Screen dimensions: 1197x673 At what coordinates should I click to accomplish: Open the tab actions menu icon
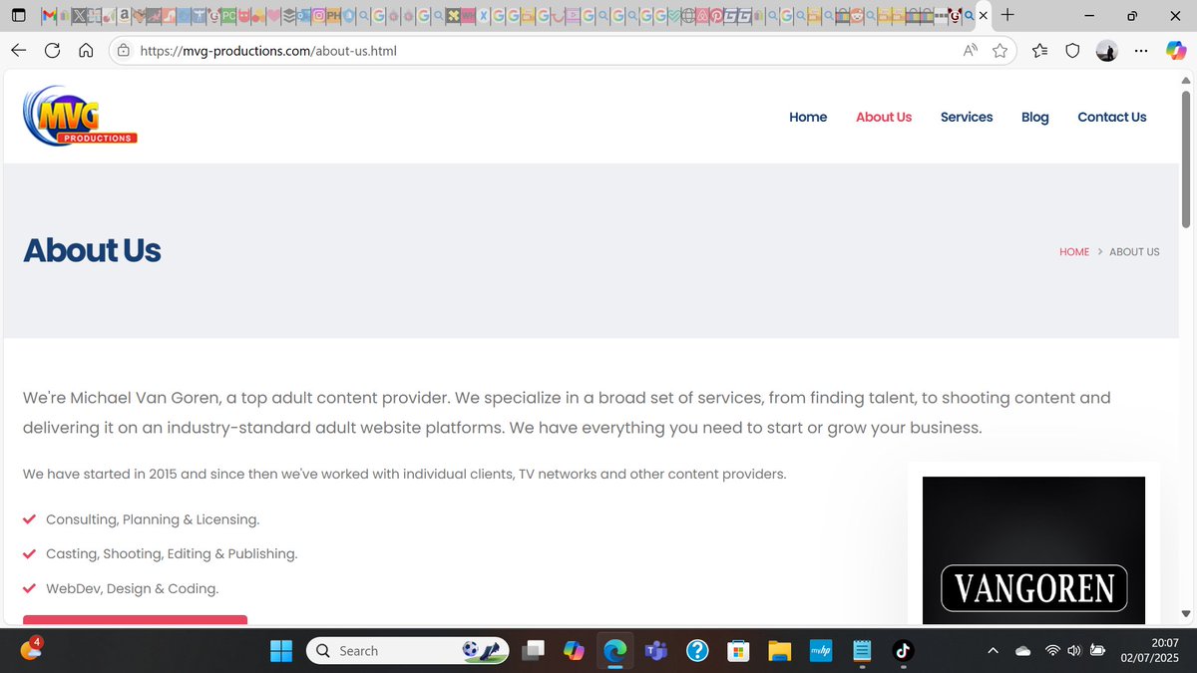18,16
